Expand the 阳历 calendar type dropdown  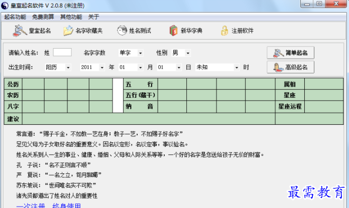tap(68, 67)
